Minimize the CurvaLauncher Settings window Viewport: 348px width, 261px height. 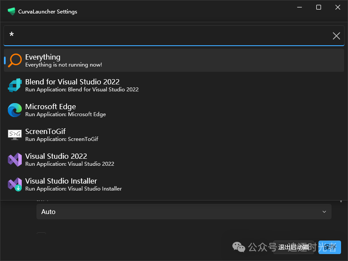click(x=300, y=7)
